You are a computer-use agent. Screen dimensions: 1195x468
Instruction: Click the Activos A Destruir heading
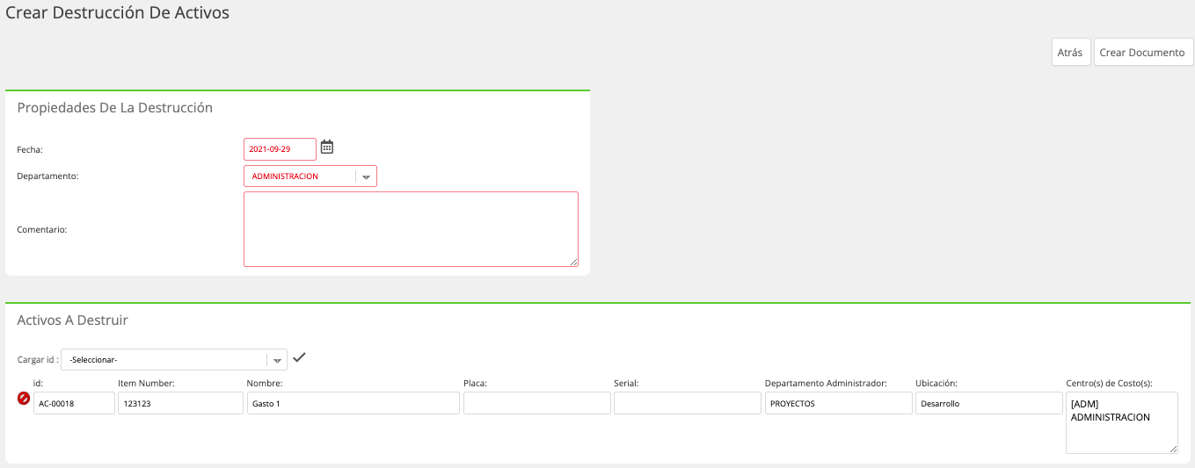pyautogui.click(x=73, y=320)
